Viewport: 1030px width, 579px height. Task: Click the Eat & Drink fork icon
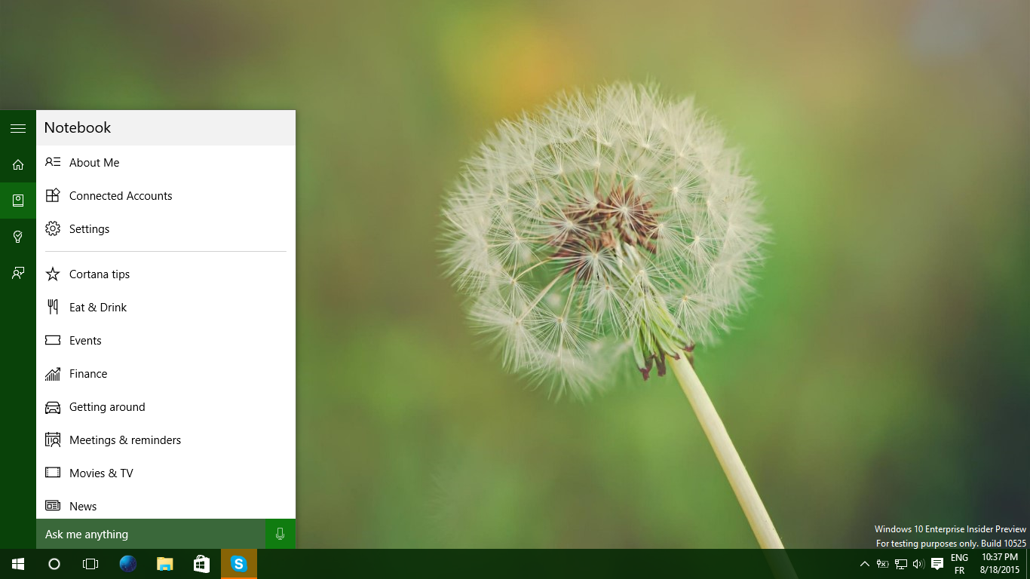(53, 307)
